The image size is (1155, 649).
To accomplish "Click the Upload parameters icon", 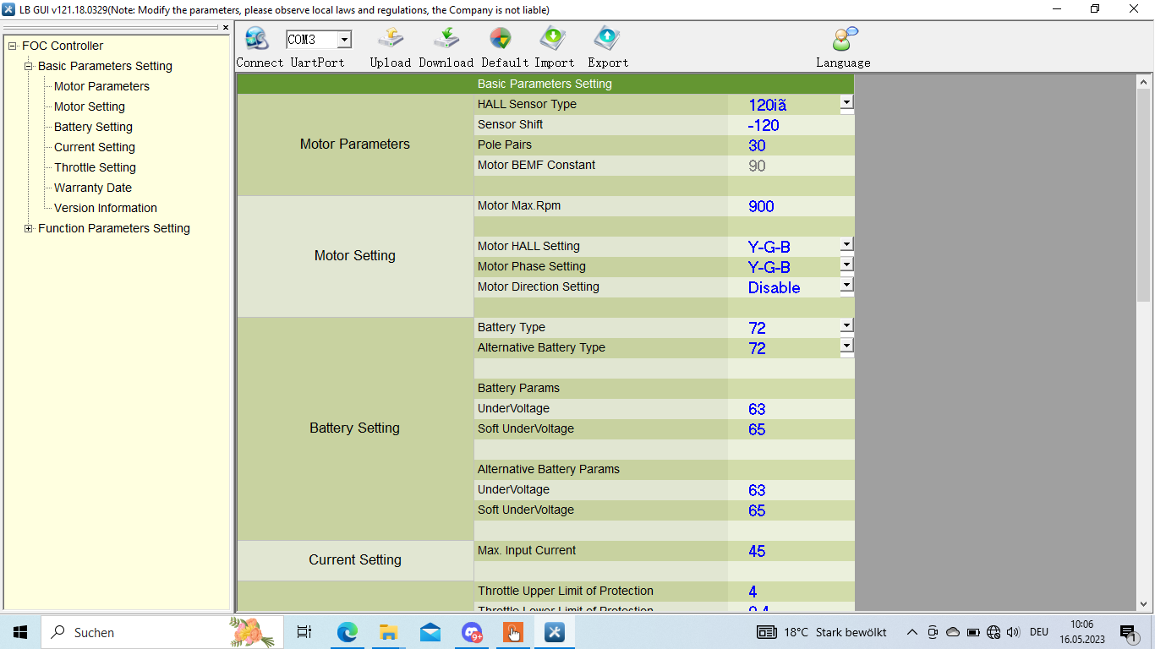I will [390, 39].
